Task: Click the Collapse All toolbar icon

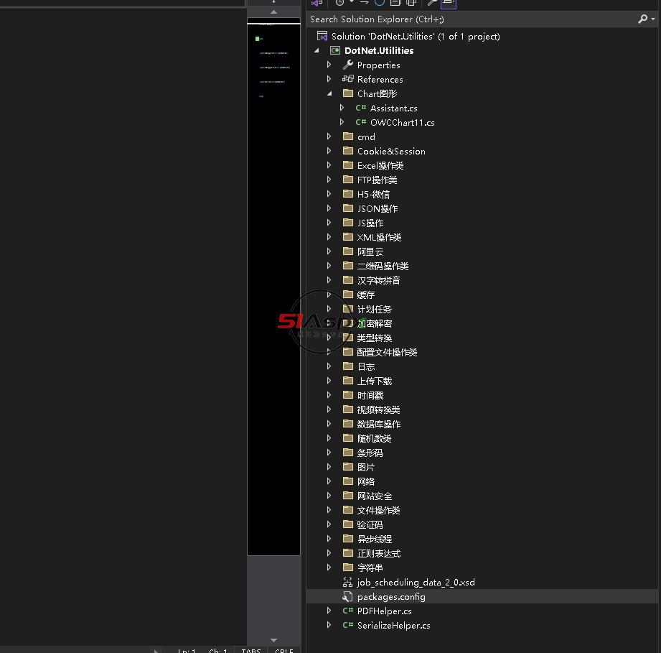Action: tap(395, 3)
